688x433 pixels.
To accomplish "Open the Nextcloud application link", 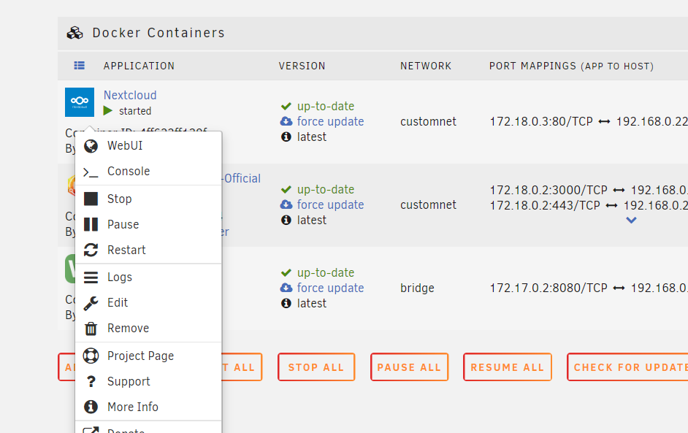I will click(x=130, y=95).
